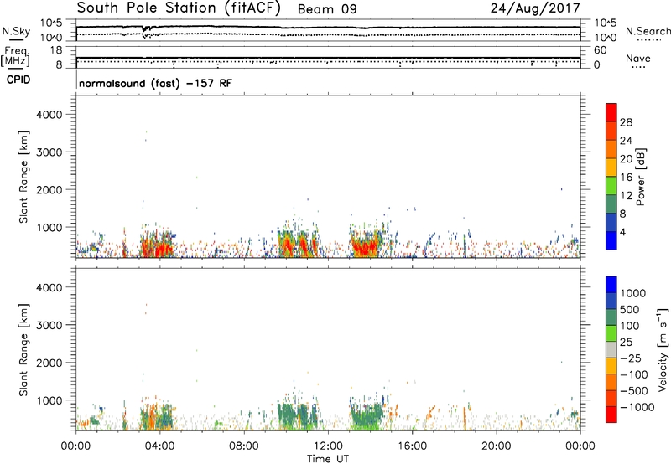671x464 pixels.
Task: Click the 'Power [dB]' color bar label
Action: click(640, 177)
